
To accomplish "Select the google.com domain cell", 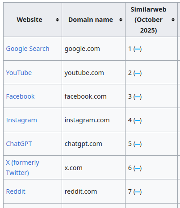I will coord(93,49).
